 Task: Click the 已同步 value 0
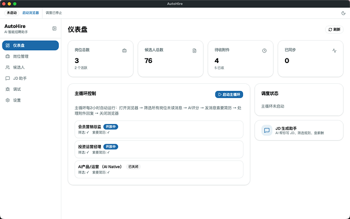coord(287,60)
